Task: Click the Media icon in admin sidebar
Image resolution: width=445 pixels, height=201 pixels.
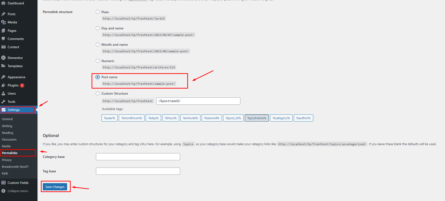Action: (4, 22)
